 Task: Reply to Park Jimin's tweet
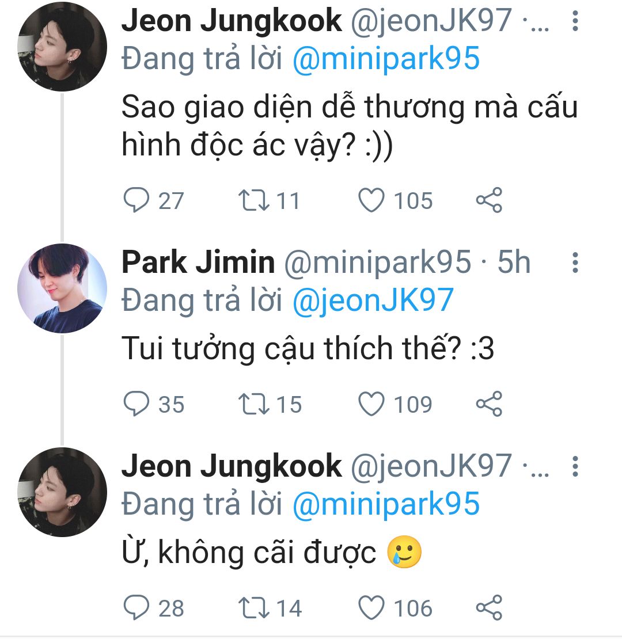136,404
